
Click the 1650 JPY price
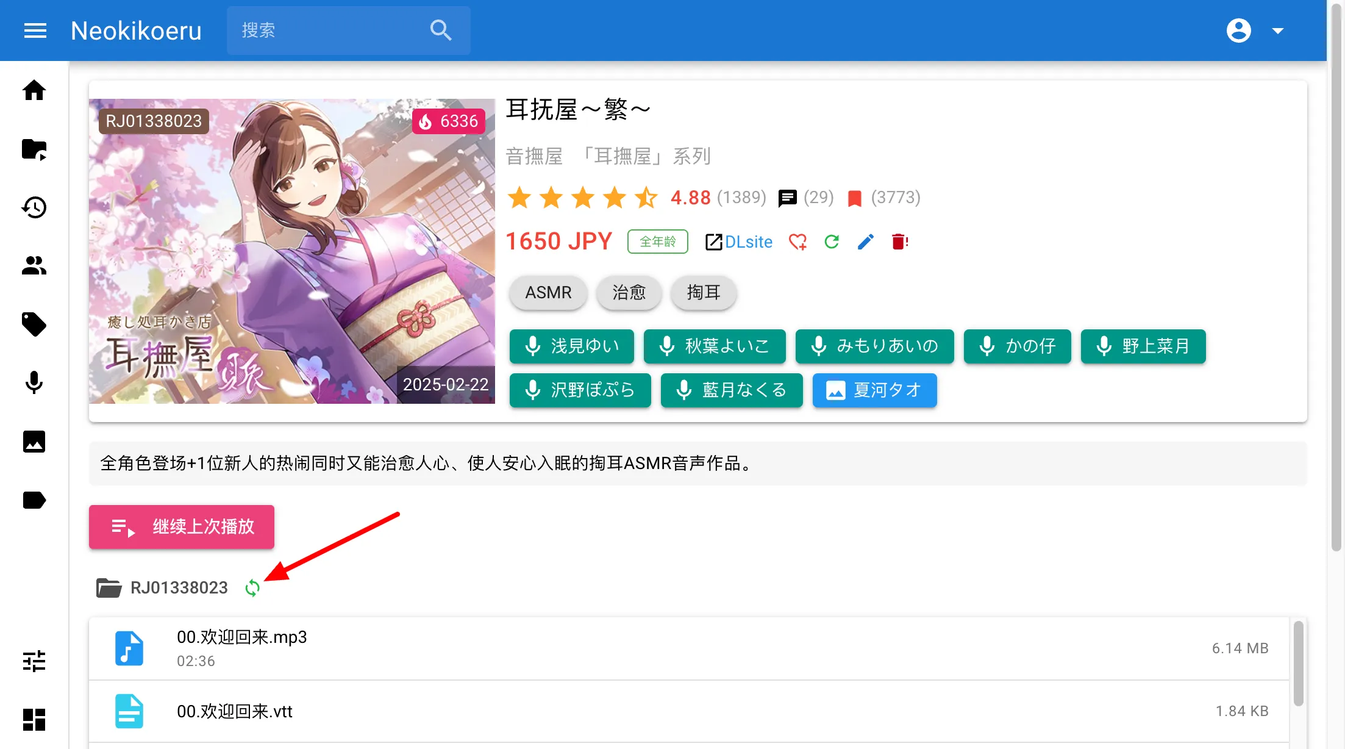pyautogui.click(x=558, y=242)
